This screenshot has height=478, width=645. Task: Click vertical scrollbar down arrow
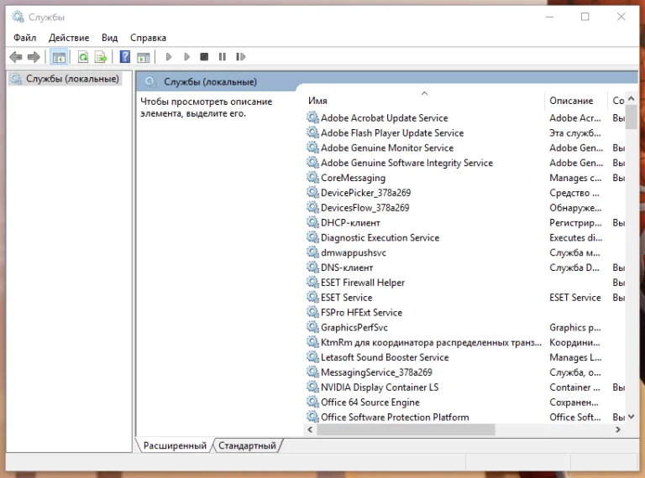632,417
